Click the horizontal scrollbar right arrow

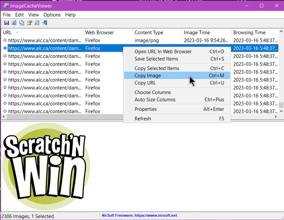click(276, 116)
